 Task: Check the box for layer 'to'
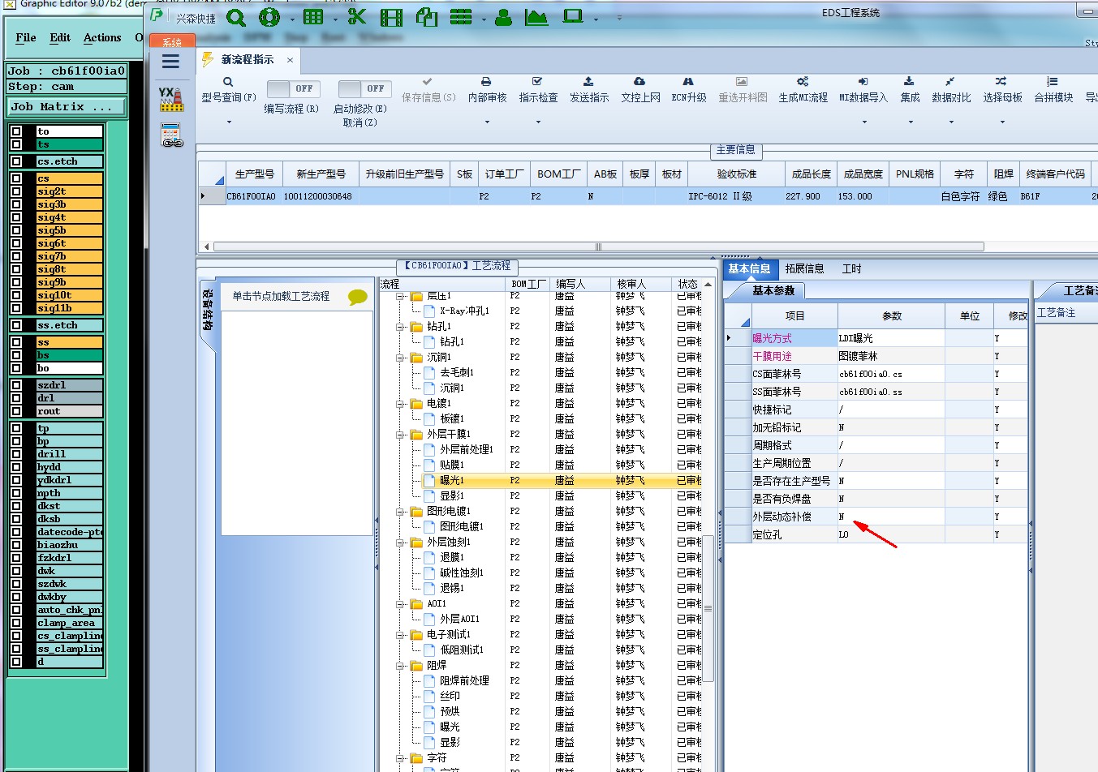pyautogui.click(x=16, y=131)
